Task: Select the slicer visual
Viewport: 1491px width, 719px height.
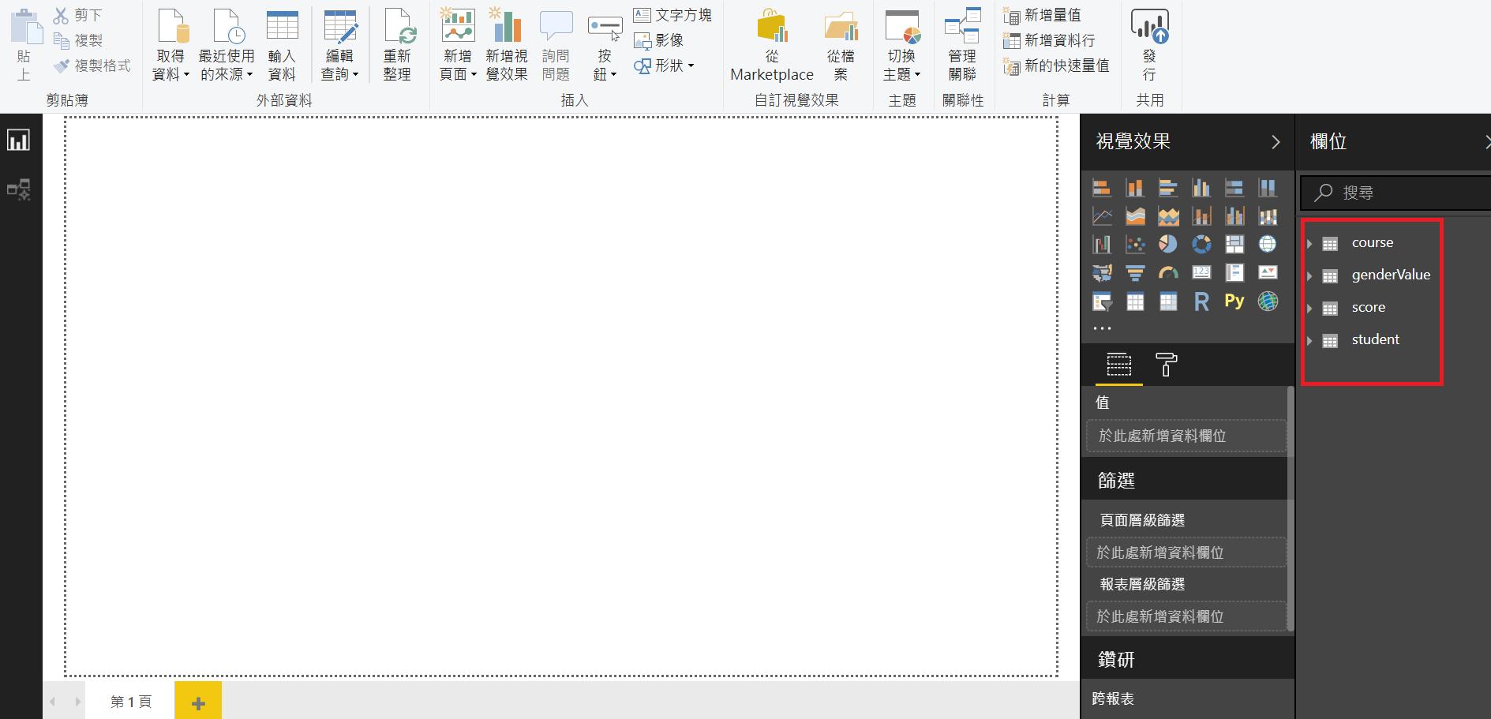Action: [x=1102, y=301]
